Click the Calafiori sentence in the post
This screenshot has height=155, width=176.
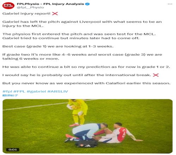point(86,83)
